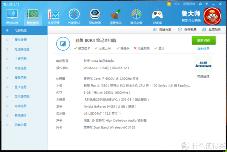Click the green 重新扫描 rescan button

(204, 40)
